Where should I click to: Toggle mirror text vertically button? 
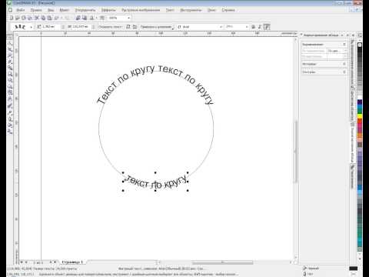point(135,27)
